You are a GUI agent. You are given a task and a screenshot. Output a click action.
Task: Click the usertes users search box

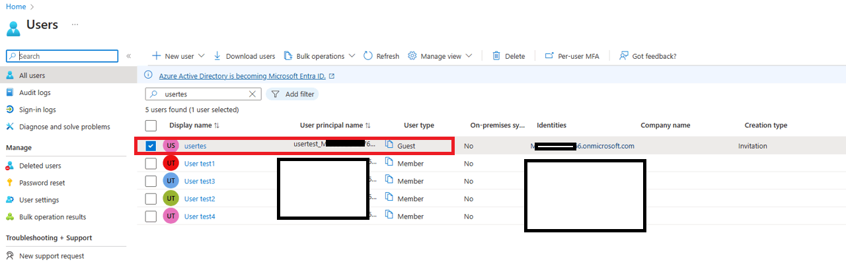tap(203, 94)
